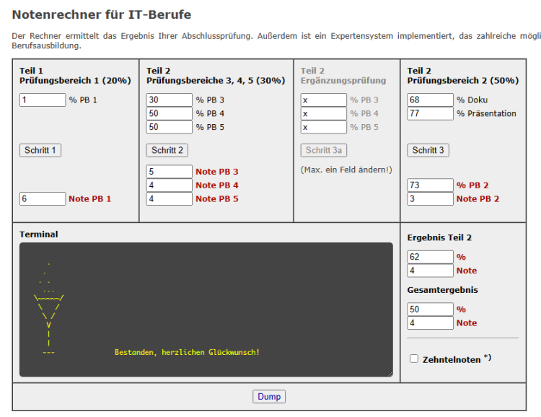Enable the Zehntelnoten checkbox
This screenshot has width=541, height=417.
(414, 359)
